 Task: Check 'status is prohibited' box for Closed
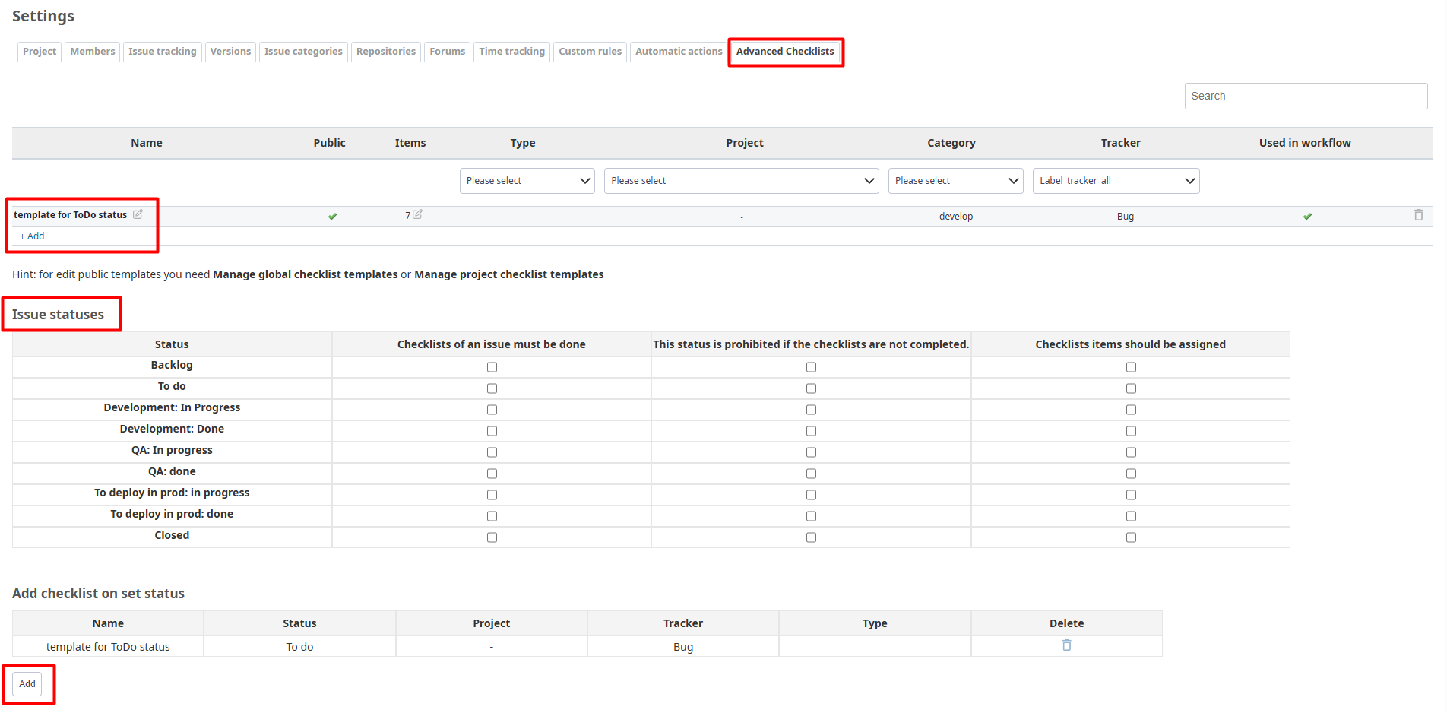811,537
